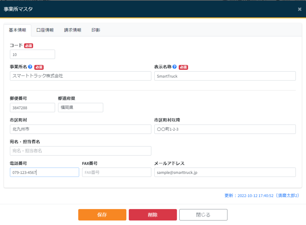This screenshot has width=306, height=225.
Task: Switch to the 口座情報 tab
Action: 45,30
